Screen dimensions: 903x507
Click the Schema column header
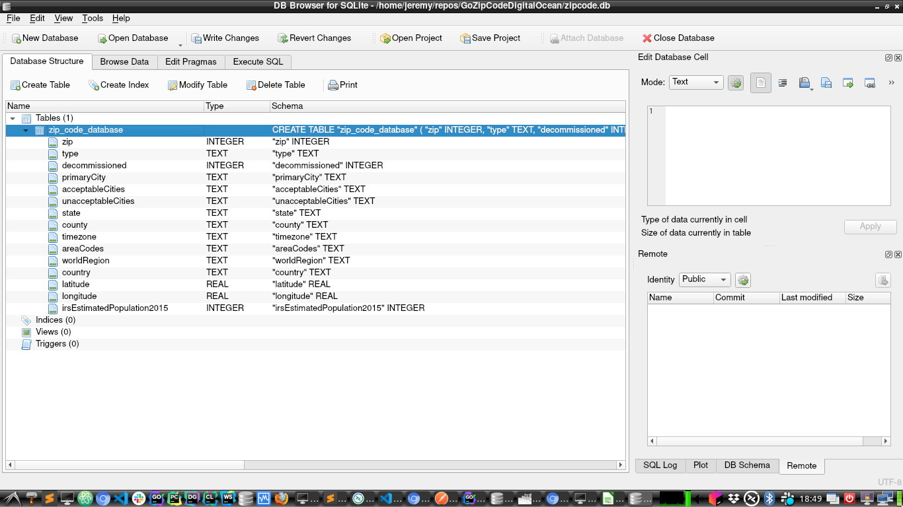pos(448,106)
